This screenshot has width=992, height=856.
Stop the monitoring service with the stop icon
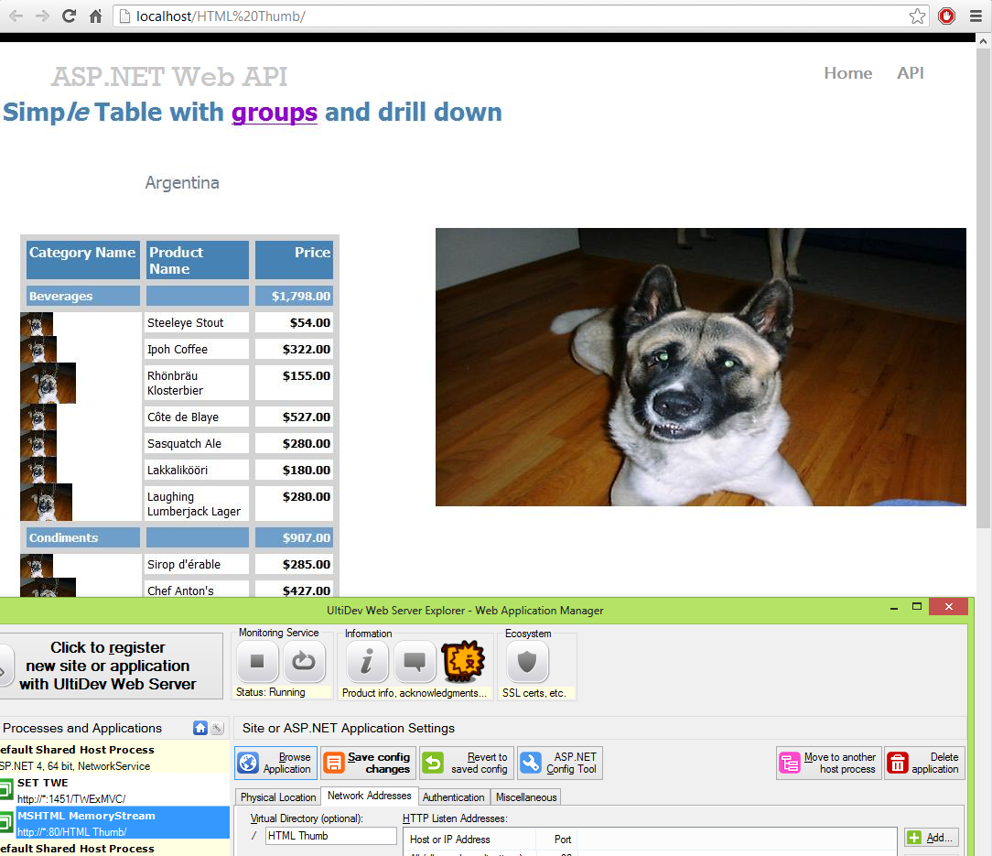pos(257,662)
